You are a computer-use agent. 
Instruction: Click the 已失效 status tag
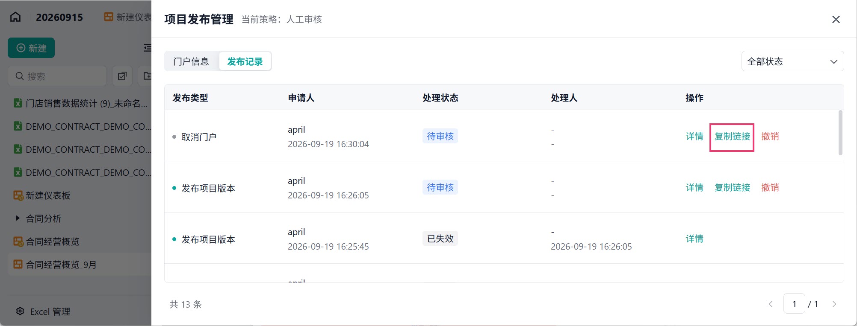pyautogui.click(x=440, y=239)
